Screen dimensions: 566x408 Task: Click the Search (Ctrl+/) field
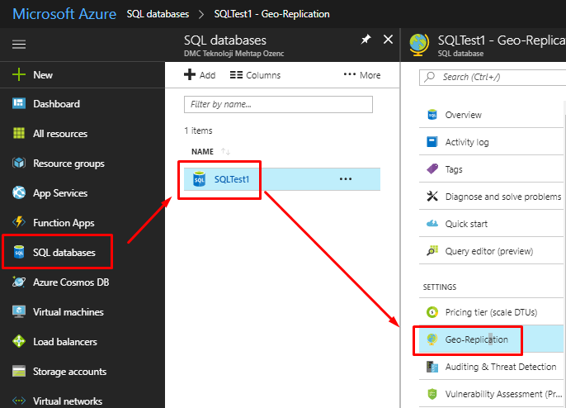coord(493,77)
